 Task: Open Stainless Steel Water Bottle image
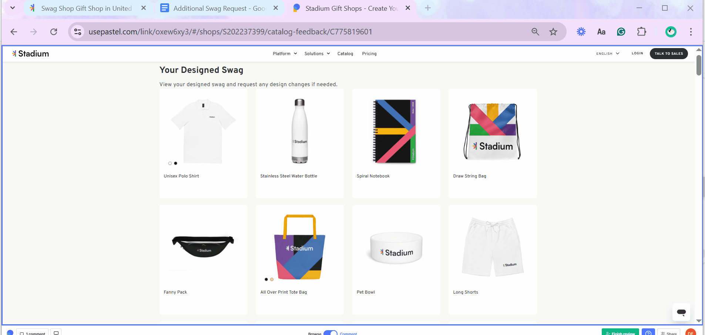[300, 131]
